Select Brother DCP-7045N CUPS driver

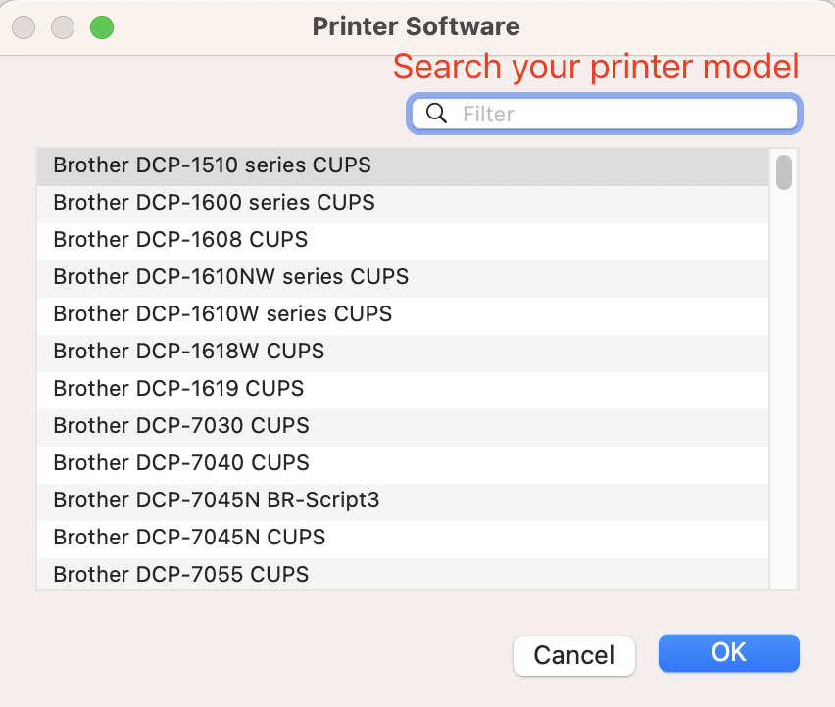(189, 538)
